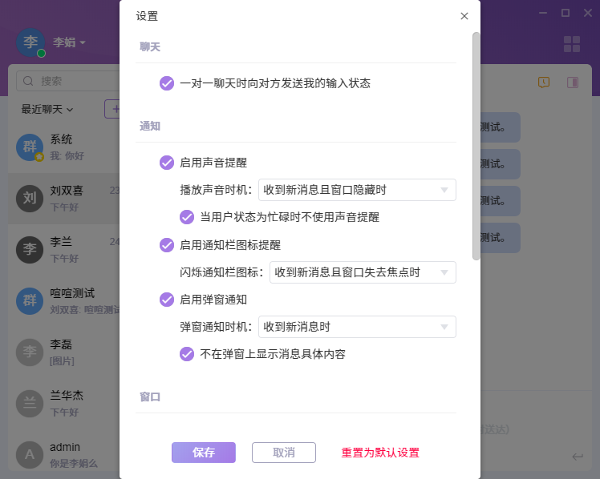Open the grid apps icon

pyautogui.click(x=572, y=44)
